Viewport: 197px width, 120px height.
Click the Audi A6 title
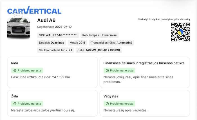tap(46, 20)
